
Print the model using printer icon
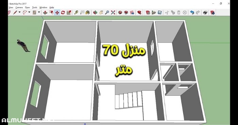click(x=205, y=13)
